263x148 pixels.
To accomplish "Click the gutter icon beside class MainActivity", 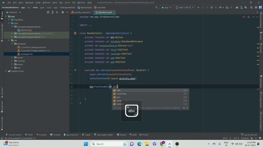I will (x=75, y=33).
